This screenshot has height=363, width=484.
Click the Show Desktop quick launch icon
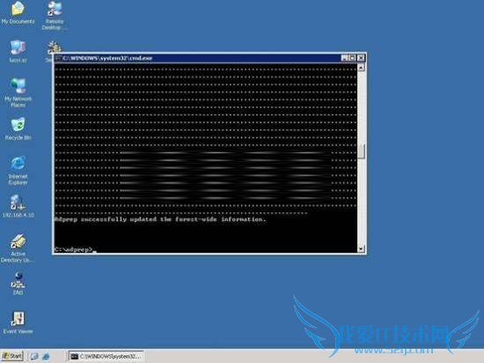tap(34, 357)
